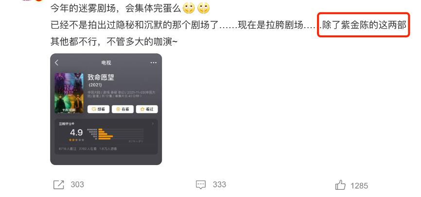Image resolution: width=421 pixels, height=197 pixels.
Task: Click the second dizzy-face emoji
Action: tap(203, 9)
